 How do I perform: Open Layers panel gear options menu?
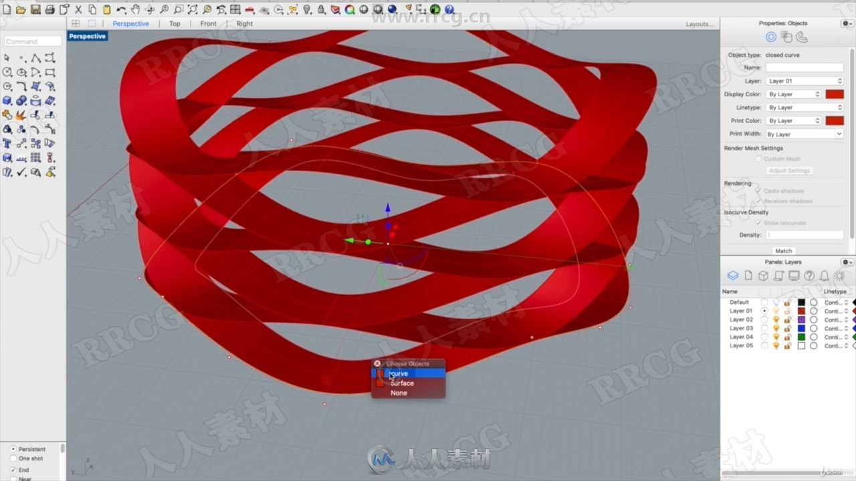pos(846,262)
